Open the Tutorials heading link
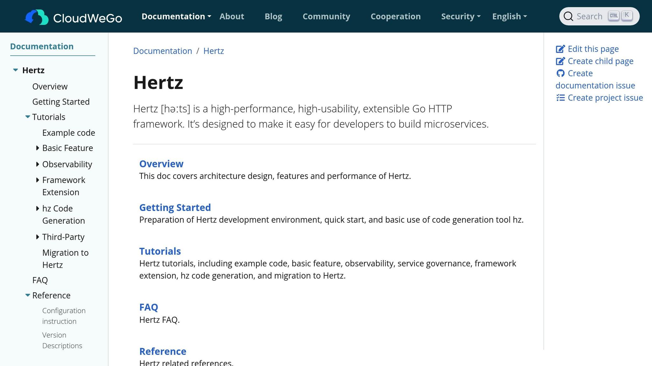This screenshot has height=366, width=652. pos(160,251)
